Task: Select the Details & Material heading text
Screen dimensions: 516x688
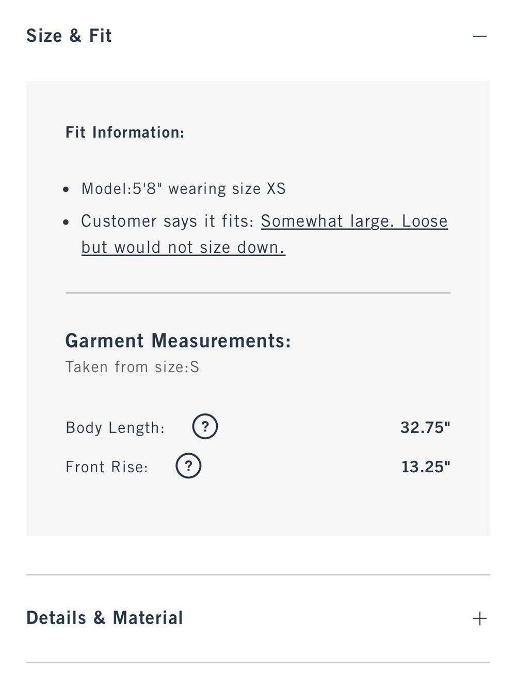Action: [x=105, y=618]
